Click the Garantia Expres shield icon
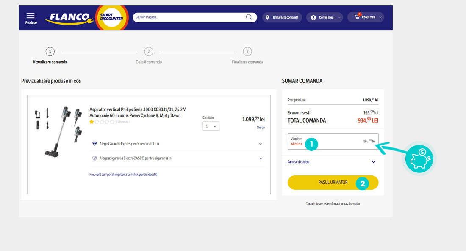Image resolution: width=466 pixels, height=251 pixels. click(x=94, y=144)
